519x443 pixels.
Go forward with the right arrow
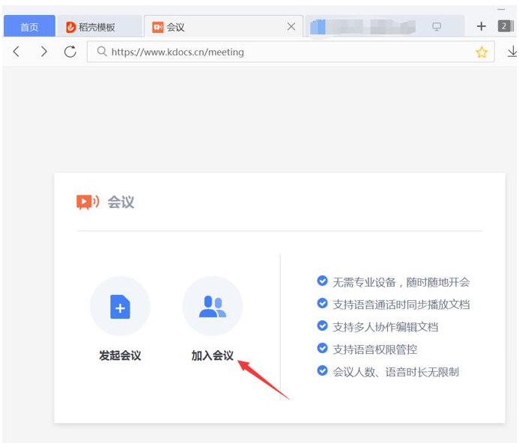click(43, 52)
